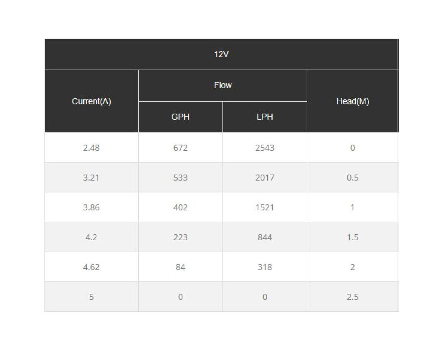The height and width of the screenshot is (353, 442).
Task: Click the 2017 LPH cell
Action: (x=265, y=178)
